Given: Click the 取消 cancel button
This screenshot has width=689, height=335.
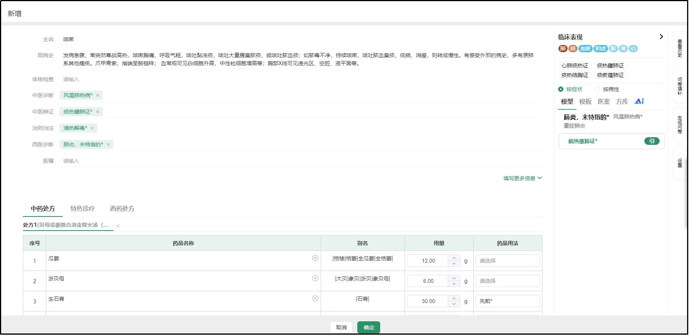Looking at the screenshot, I should pos(341,327).
